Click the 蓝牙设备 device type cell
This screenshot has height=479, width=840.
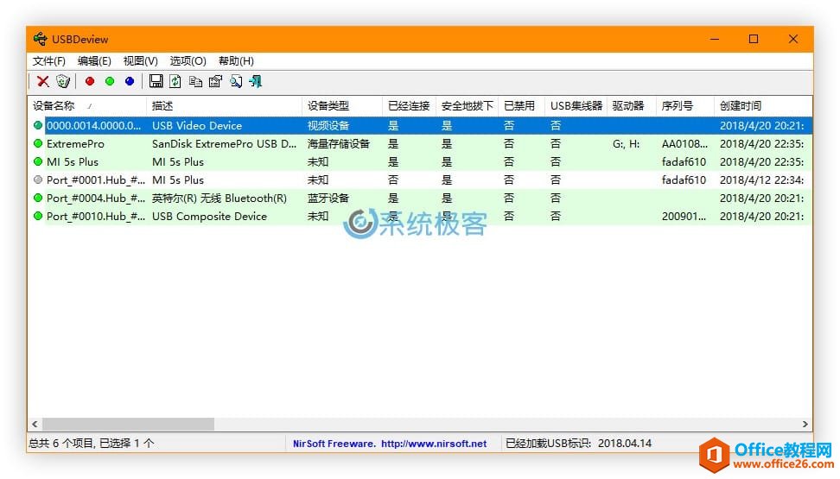tap(328, 198)
